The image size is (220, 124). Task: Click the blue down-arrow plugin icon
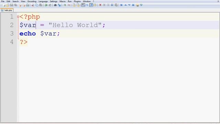click(x=129, y=5)
